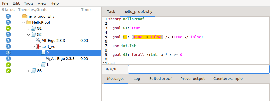The width and height of the screenshot is (270, 101).
Task: Open the Log tab
Action: coord(137,79)
